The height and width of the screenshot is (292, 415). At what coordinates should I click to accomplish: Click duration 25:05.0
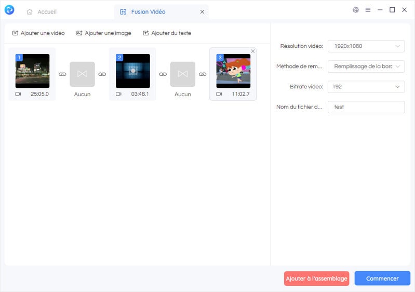pos(39,94)
